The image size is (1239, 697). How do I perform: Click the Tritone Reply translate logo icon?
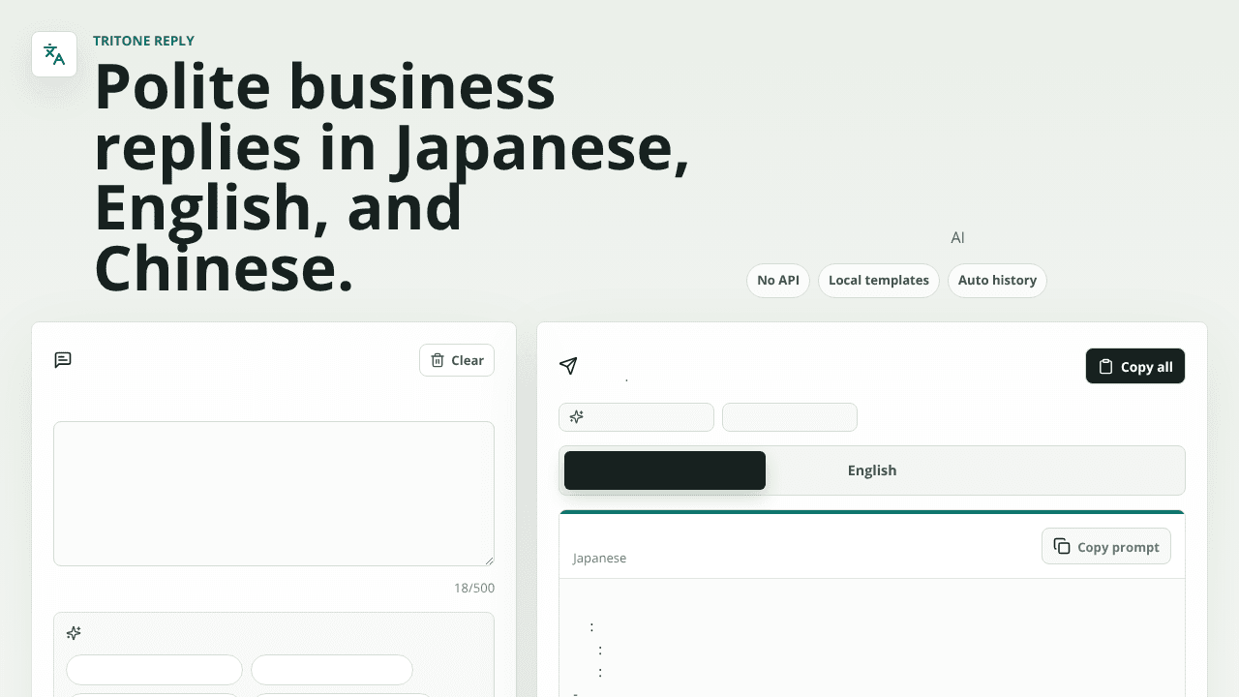[54, 54]
